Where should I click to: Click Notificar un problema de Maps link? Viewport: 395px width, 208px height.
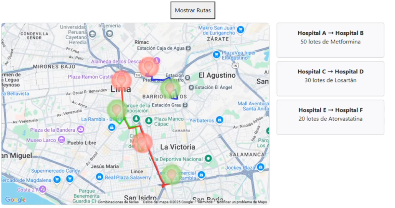(x=241, y=202)
